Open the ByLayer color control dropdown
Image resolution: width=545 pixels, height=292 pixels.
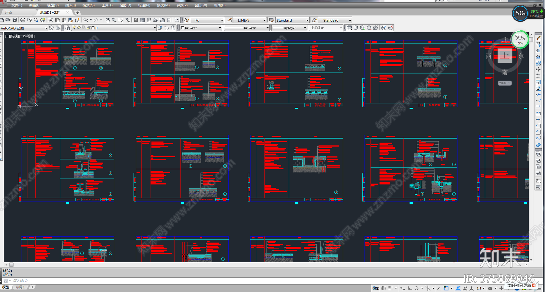220,28
